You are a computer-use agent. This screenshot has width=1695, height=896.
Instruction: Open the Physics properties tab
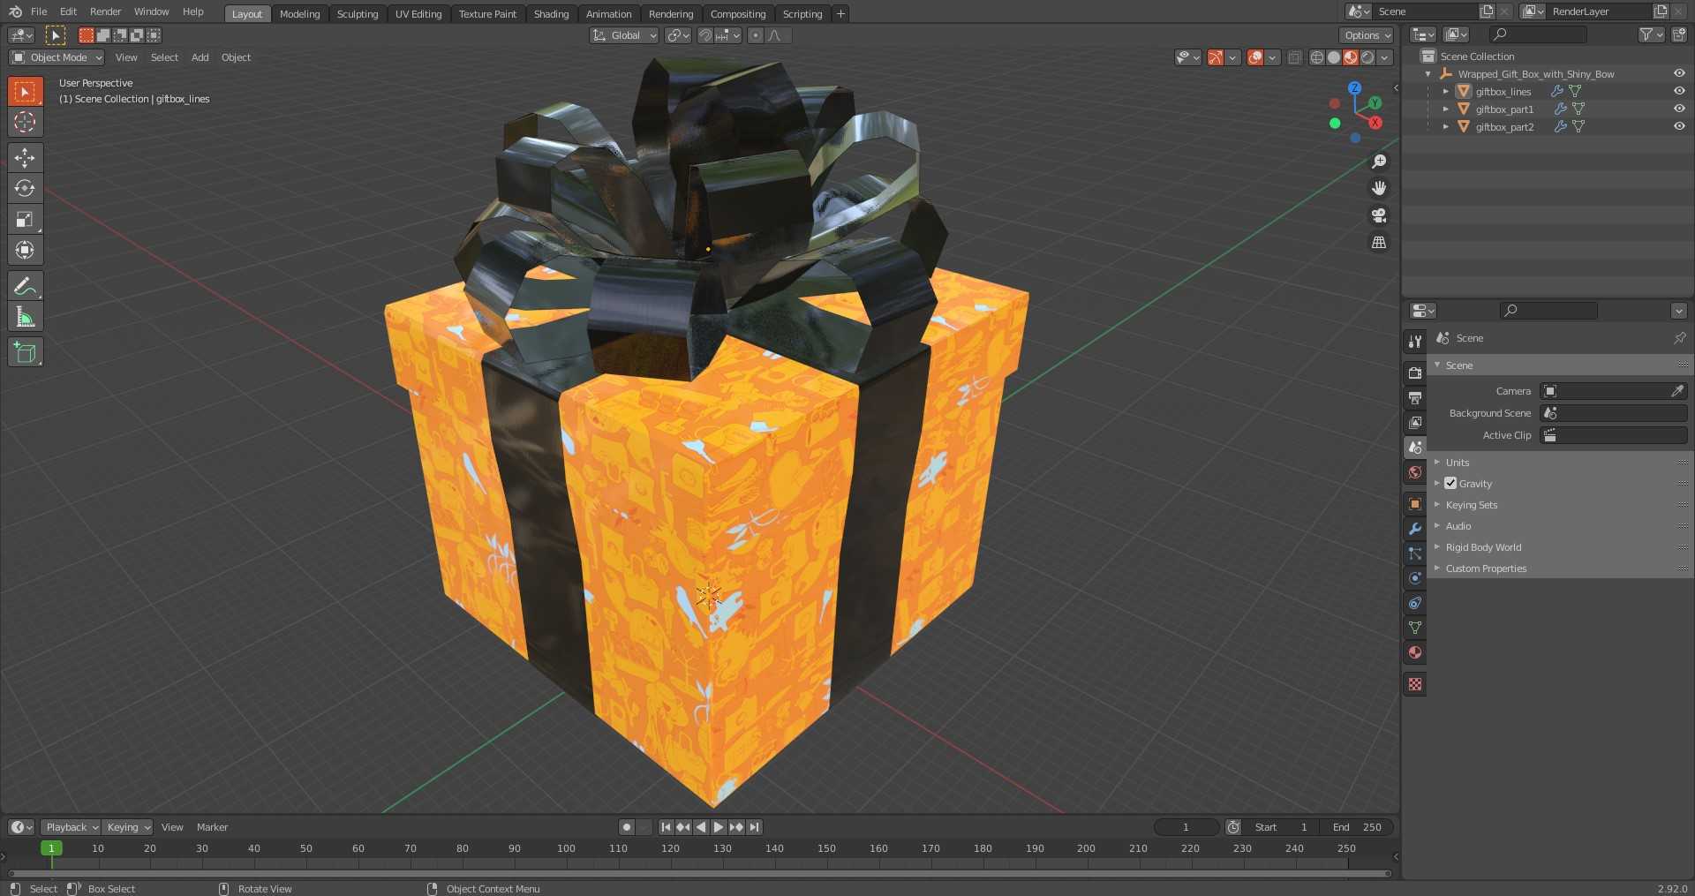tap(1415, 578)
